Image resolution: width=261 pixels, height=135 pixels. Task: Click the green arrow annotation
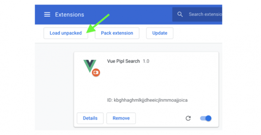98,23
